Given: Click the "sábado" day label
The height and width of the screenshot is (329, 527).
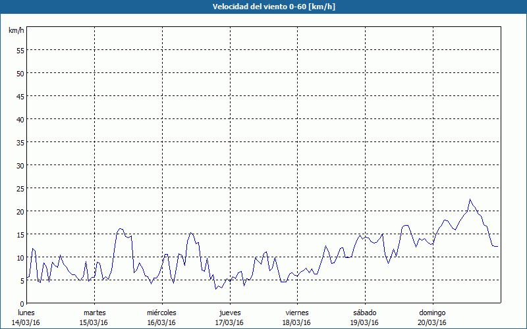Looking at the screenshot, I should (x=364, y=313).
